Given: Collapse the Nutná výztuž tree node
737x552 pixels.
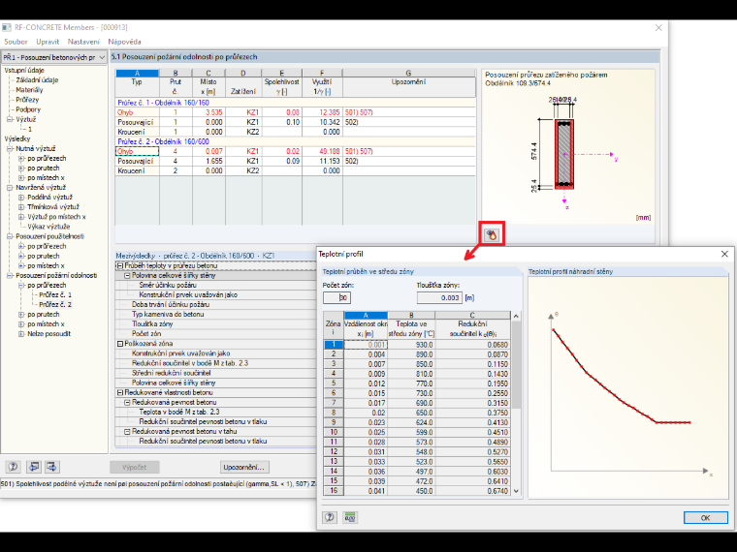Looking at the screenshot, I should [10, 148].
